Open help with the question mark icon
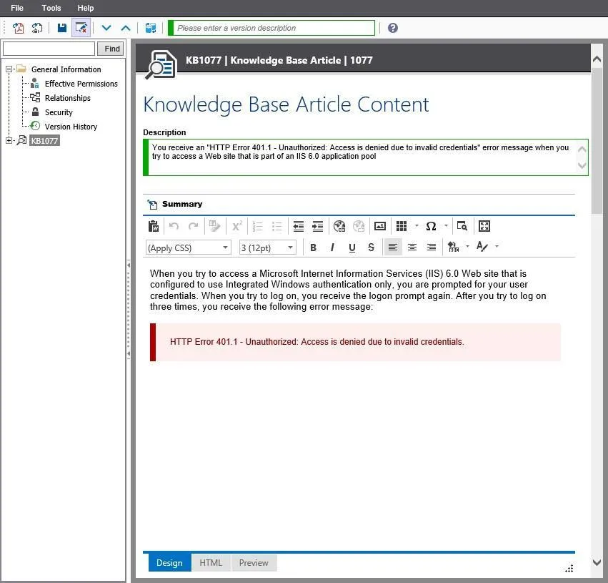This screenshot has height=583, width=608. (393, 28)
